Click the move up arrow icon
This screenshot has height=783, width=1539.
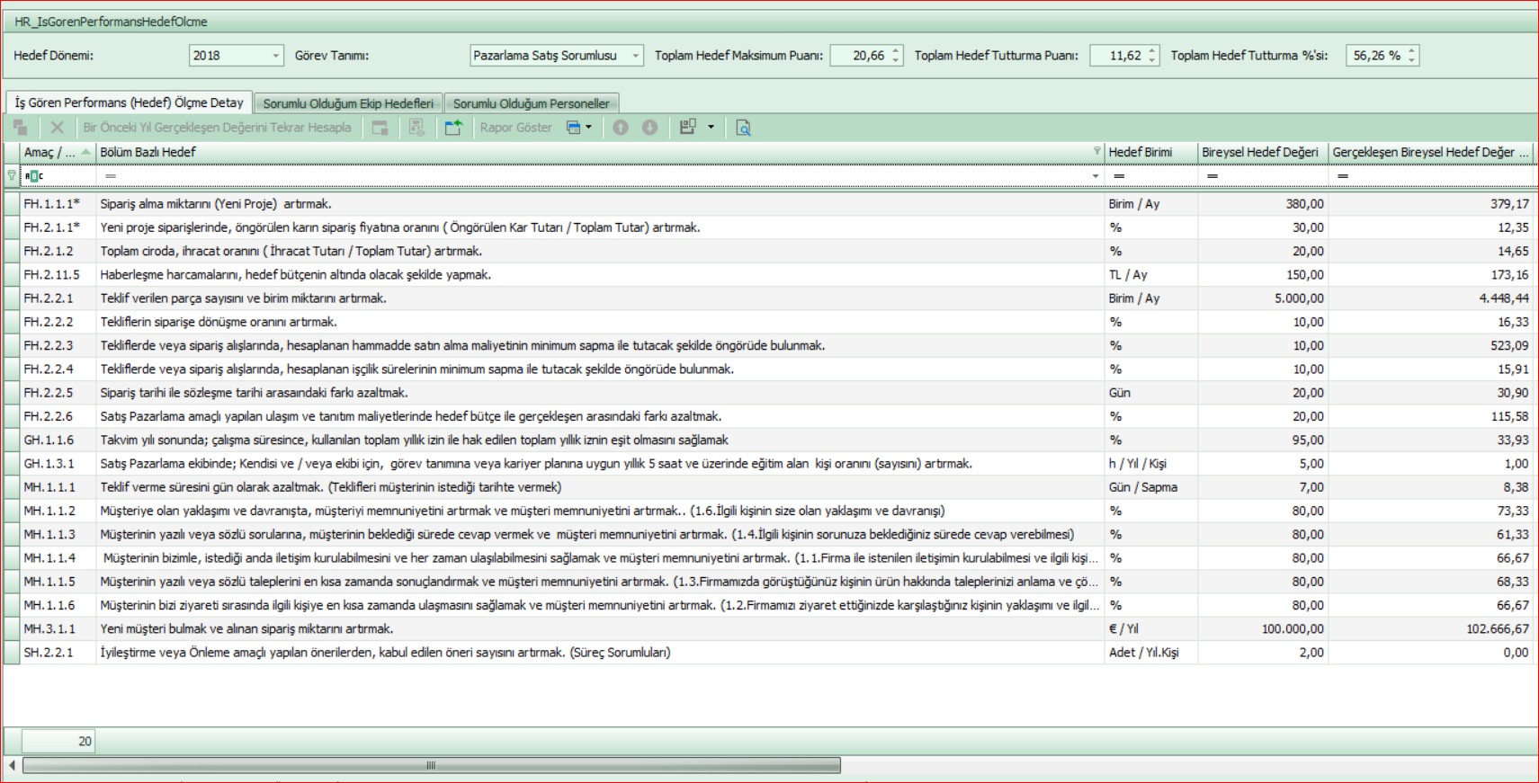pos(621,128)
